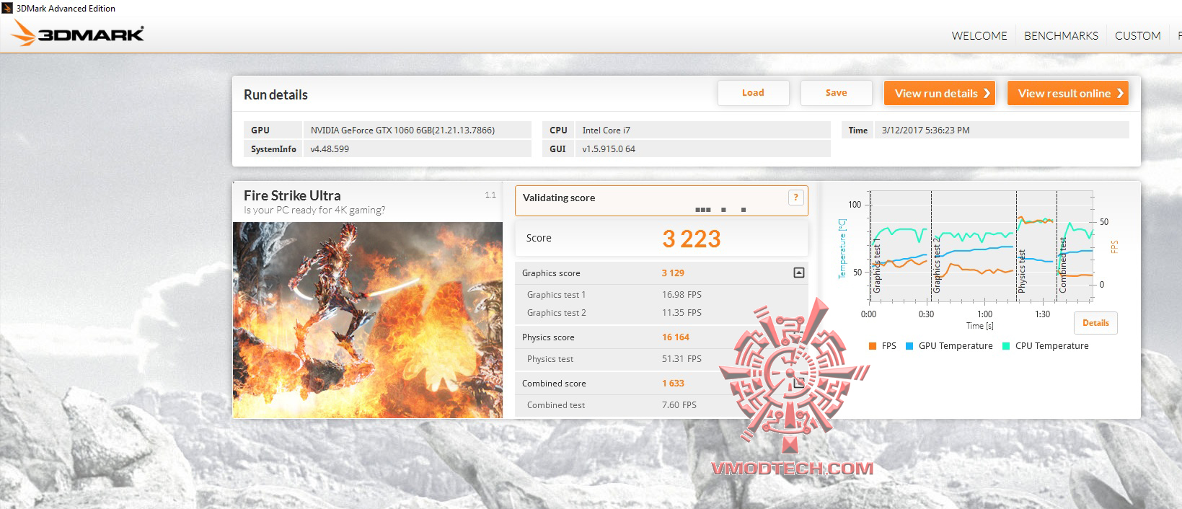Click the Physics score value 16 164

[676, 337]
